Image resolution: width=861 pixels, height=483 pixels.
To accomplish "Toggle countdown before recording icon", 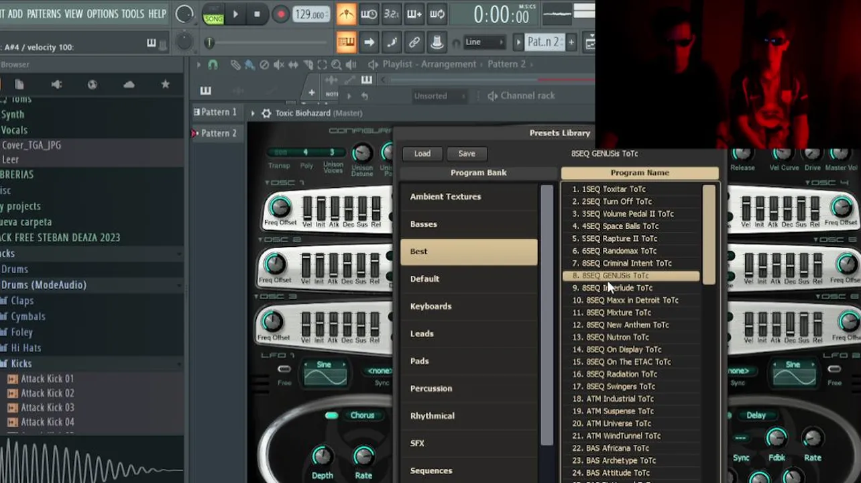I will [x=392, y=14].
